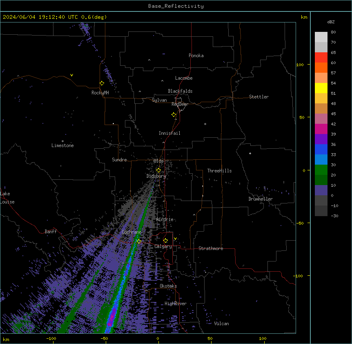This screenshot has width=352, height=344.
Task: Click the Ponoka city label
Action: [196, 56]
